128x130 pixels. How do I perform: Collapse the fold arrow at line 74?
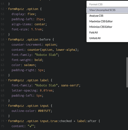[6, 121]
